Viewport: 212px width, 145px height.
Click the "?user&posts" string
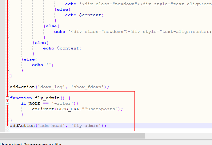coord(100,109)
